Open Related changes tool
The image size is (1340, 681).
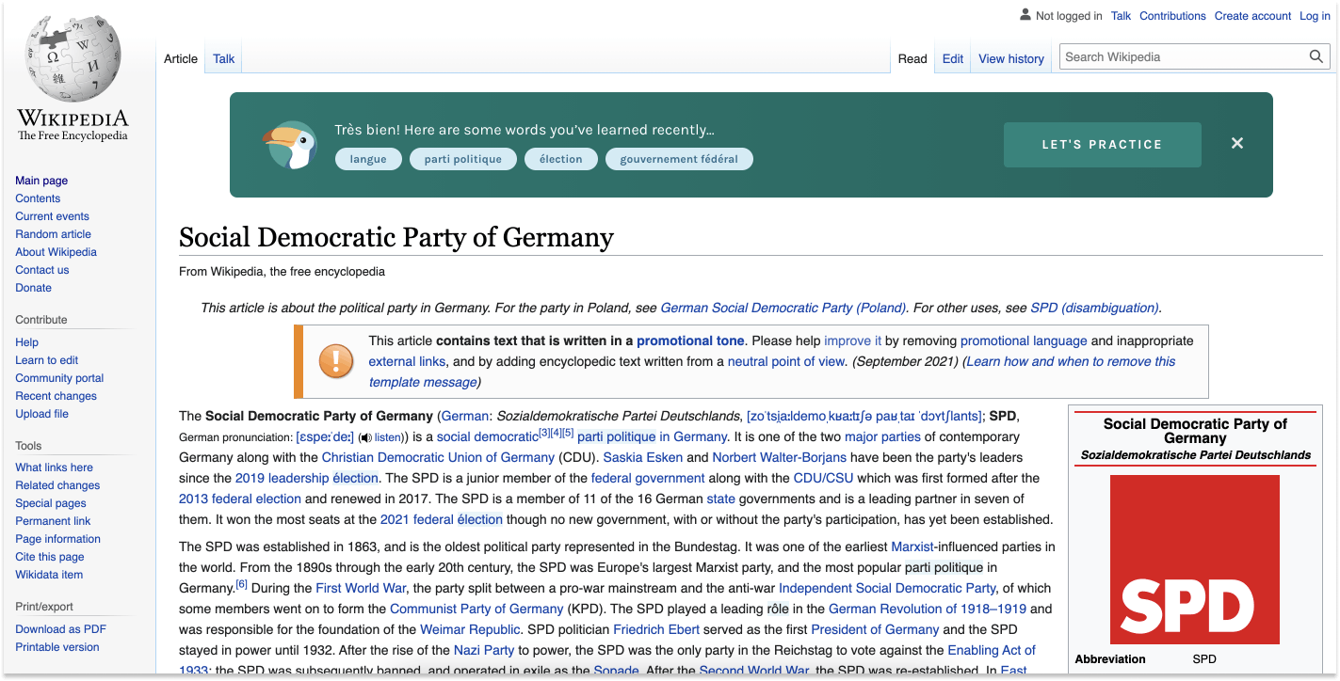point(57,485)
